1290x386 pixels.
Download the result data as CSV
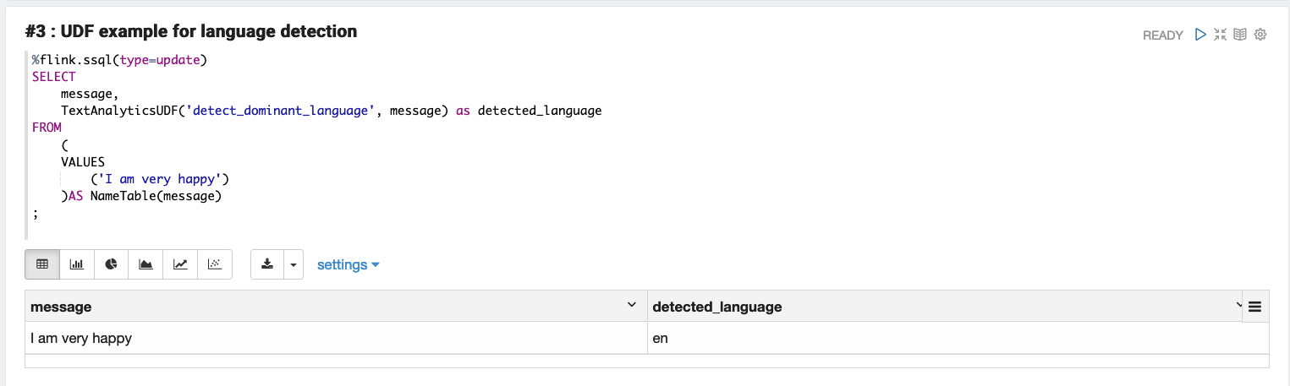[267, 264]
